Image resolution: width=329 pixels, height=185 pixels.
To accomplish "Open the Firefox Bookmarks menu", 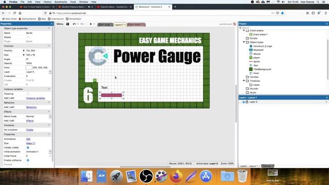I will pos(61,2).
